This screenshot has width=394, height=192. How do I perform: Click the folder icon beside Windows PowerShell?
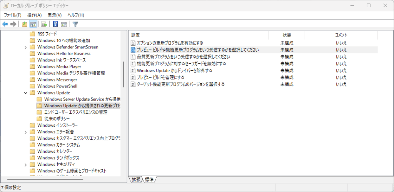click(x=32, y=86)
